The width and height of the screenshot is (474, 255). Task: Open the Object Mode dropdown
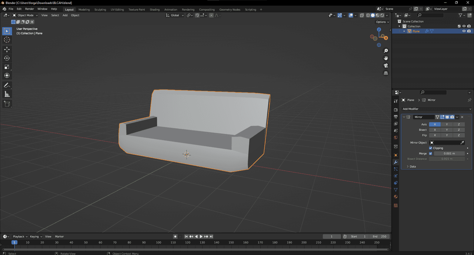click(25, 16)
